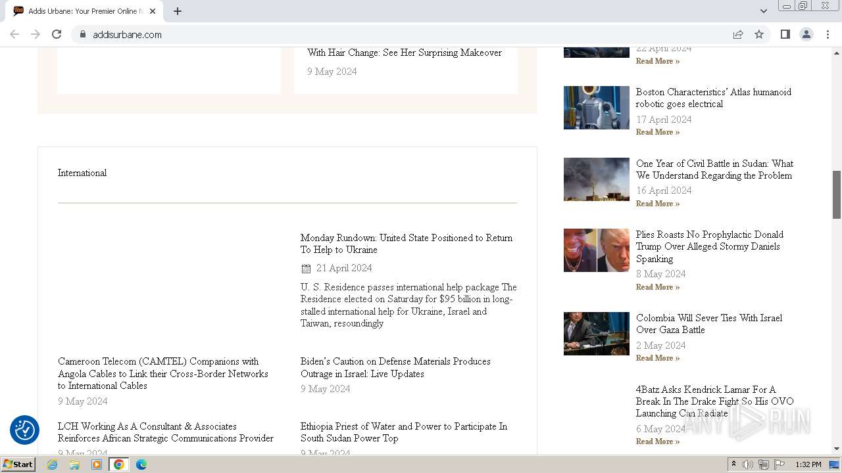Click the page's vertical scrollbar thumb
The height and width of the screenshot is (473, 842).
[837, 194]
